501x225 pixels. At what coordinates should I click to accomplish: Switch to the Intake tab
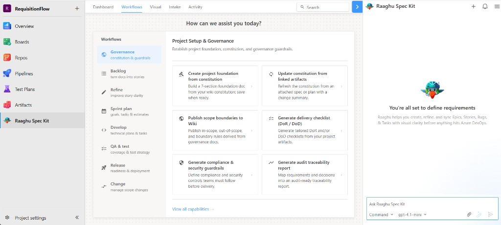(x=175, y=7)
